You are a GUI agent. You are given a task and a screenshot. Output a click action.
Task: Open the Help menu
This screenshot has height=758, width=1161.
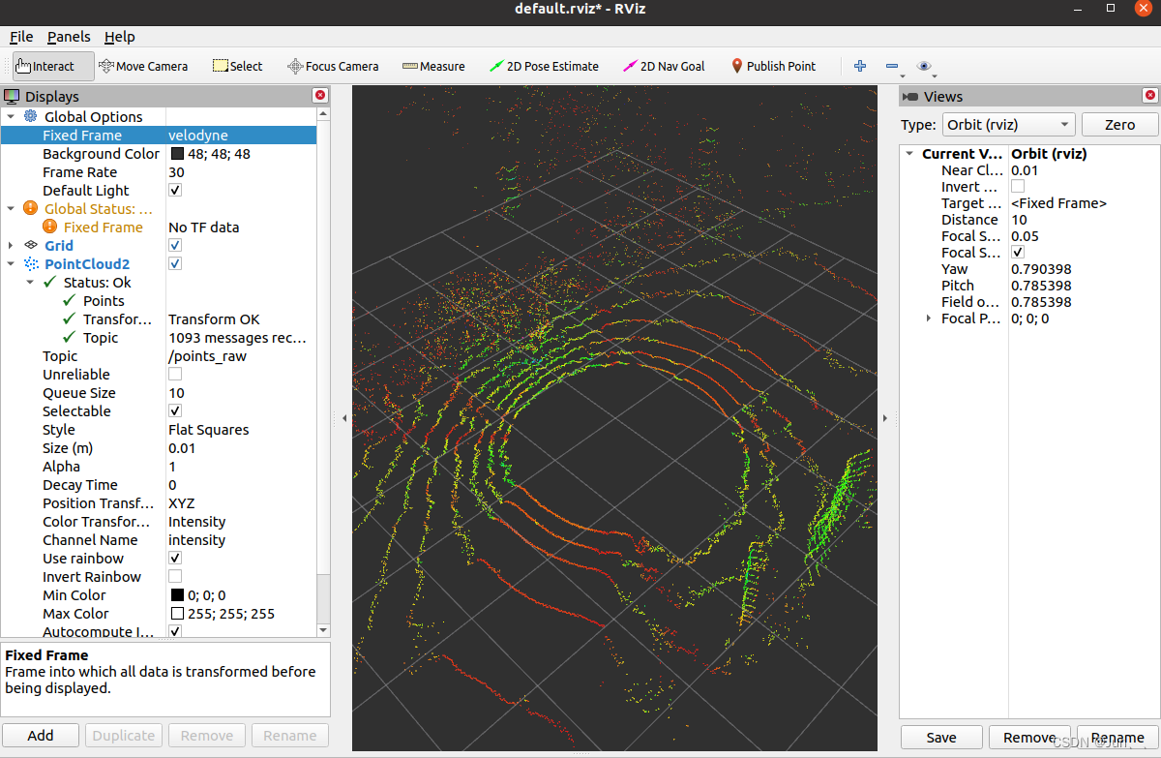[120, 37]
